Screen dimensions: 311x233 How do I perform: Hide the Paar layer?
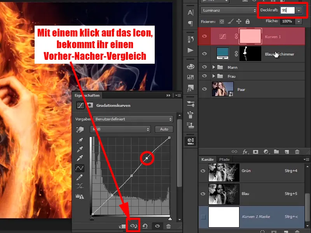tap(204, 89)
